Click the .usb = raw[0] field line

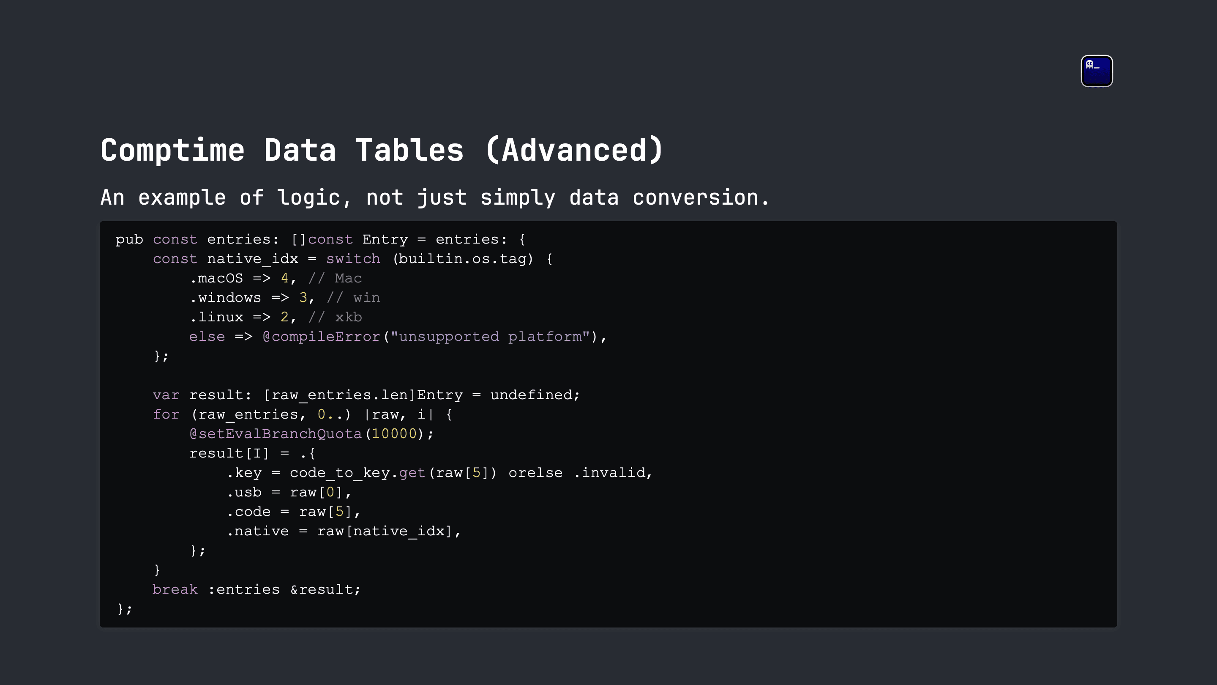click(x=289, y=492)
